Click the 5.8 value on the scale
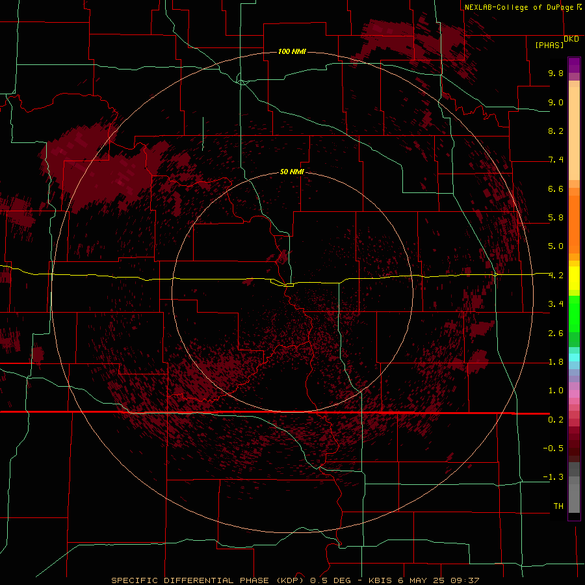Image resolution: width=585 pixels, height=585 pixels. pyautogui.click(x=556, y=218)
